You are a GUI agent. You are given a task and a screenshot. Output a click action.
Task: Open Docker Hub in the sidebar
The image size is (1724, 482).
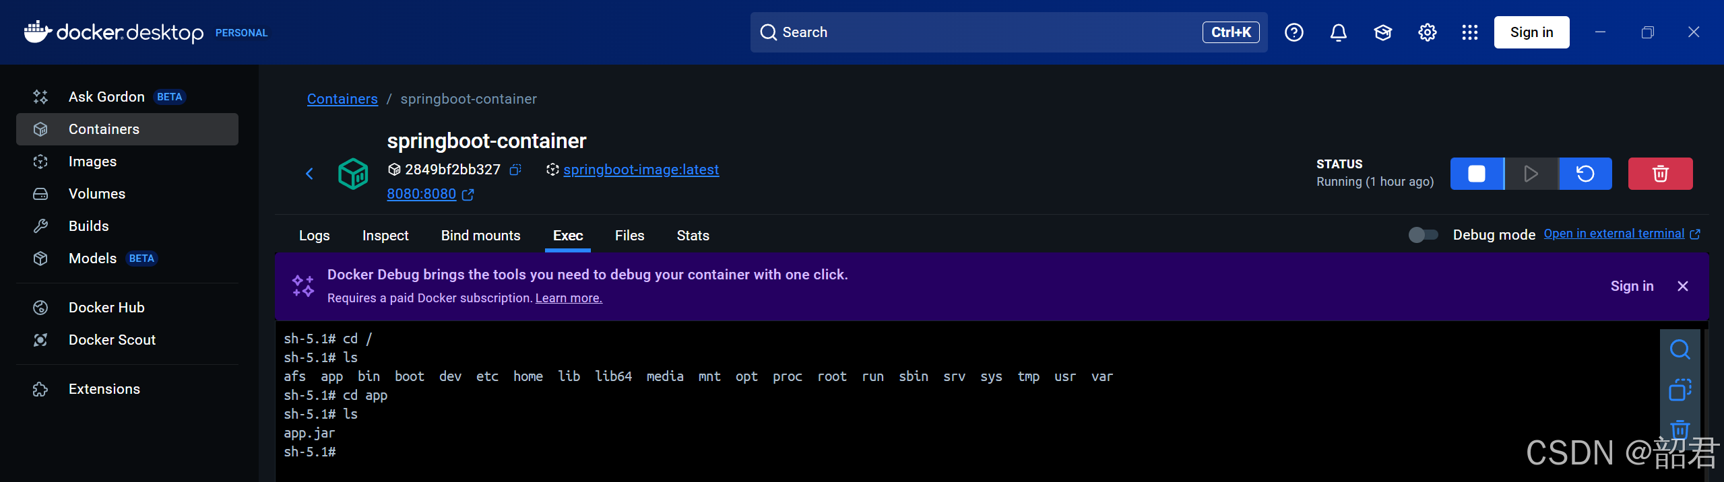[x=127, y=308]
